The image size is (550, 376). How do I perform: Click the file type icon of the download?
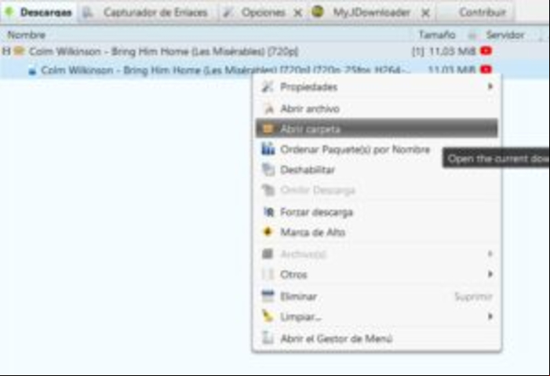[32, 71]
